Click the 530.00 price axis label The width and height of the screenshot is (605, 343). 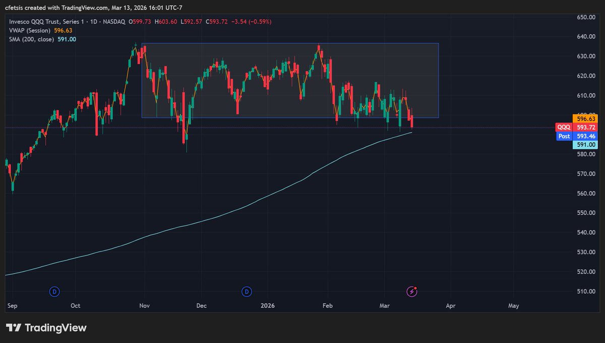pos(585,252)
